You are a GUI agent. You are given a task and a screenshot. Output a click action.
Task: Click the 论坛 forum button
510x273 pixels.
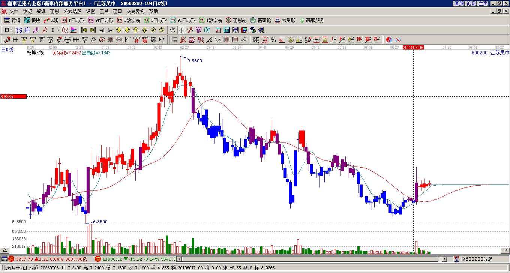pos(471,3)
